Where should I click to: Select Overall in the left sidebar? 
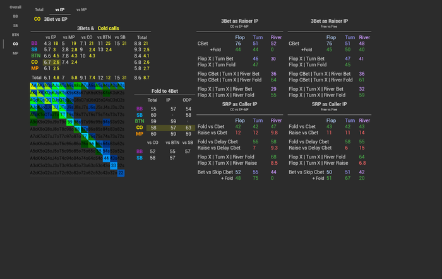(15, 7)
